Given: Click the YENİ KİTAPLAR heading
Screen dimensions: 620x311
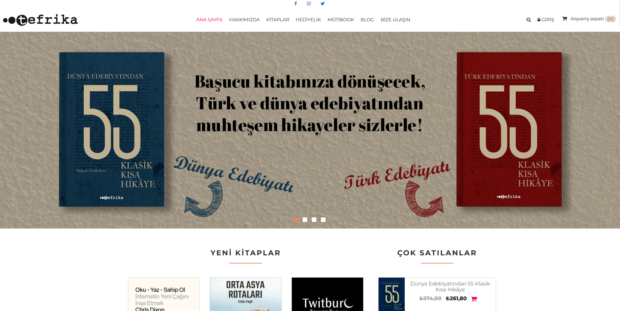Looking at the screenshot, I should (x=245, y=253).
